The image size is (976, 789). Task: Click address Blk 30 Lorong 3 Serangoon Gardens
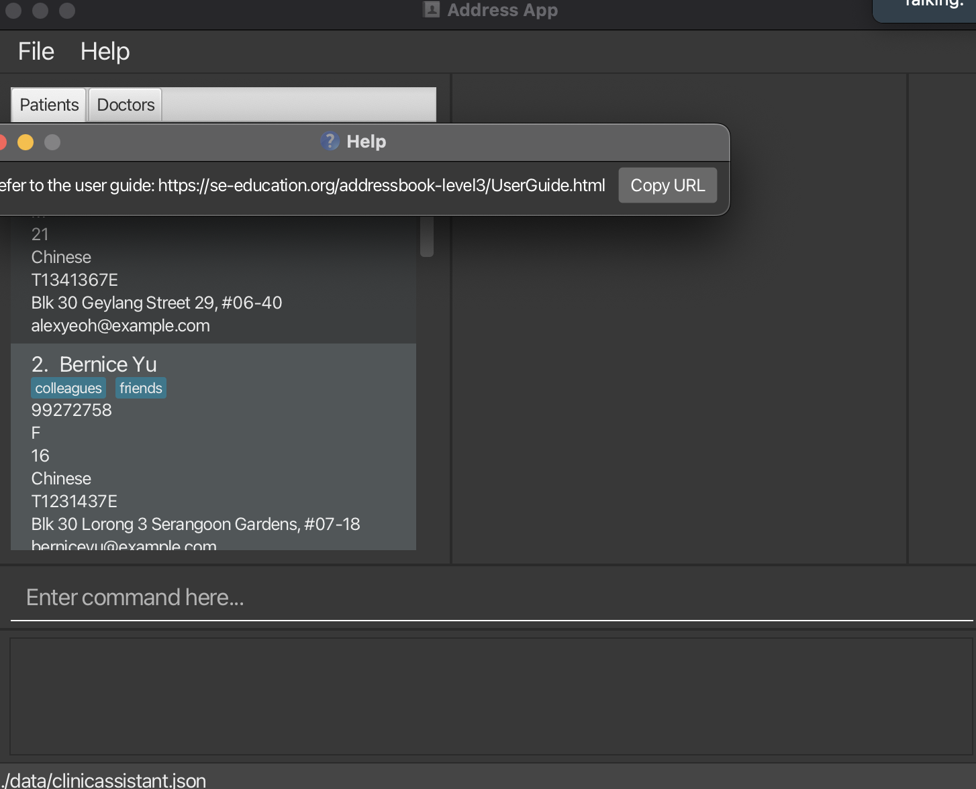point(195,524)
